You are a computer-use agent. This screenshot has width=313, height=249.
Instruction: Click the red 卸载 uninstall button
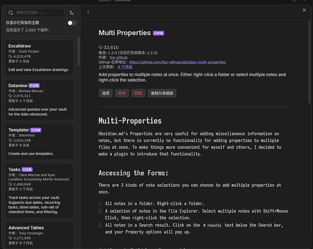138,93
